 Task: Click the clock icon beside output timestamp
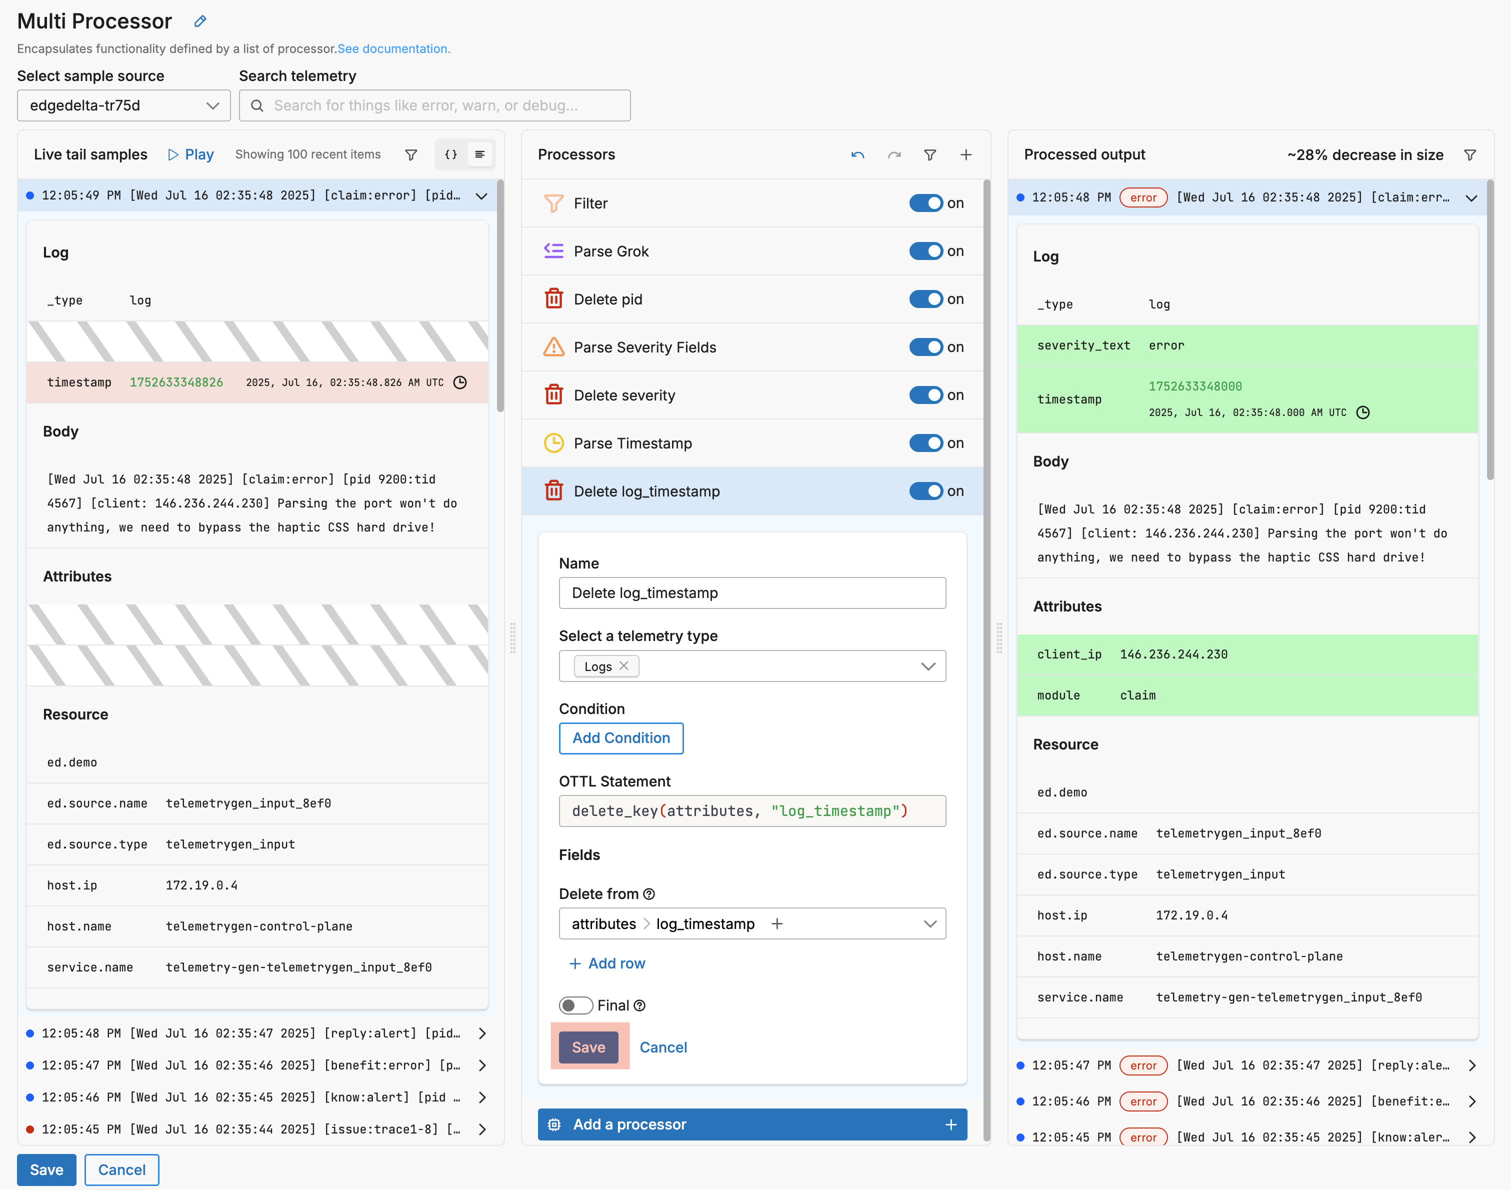(x=1363, y=412)
